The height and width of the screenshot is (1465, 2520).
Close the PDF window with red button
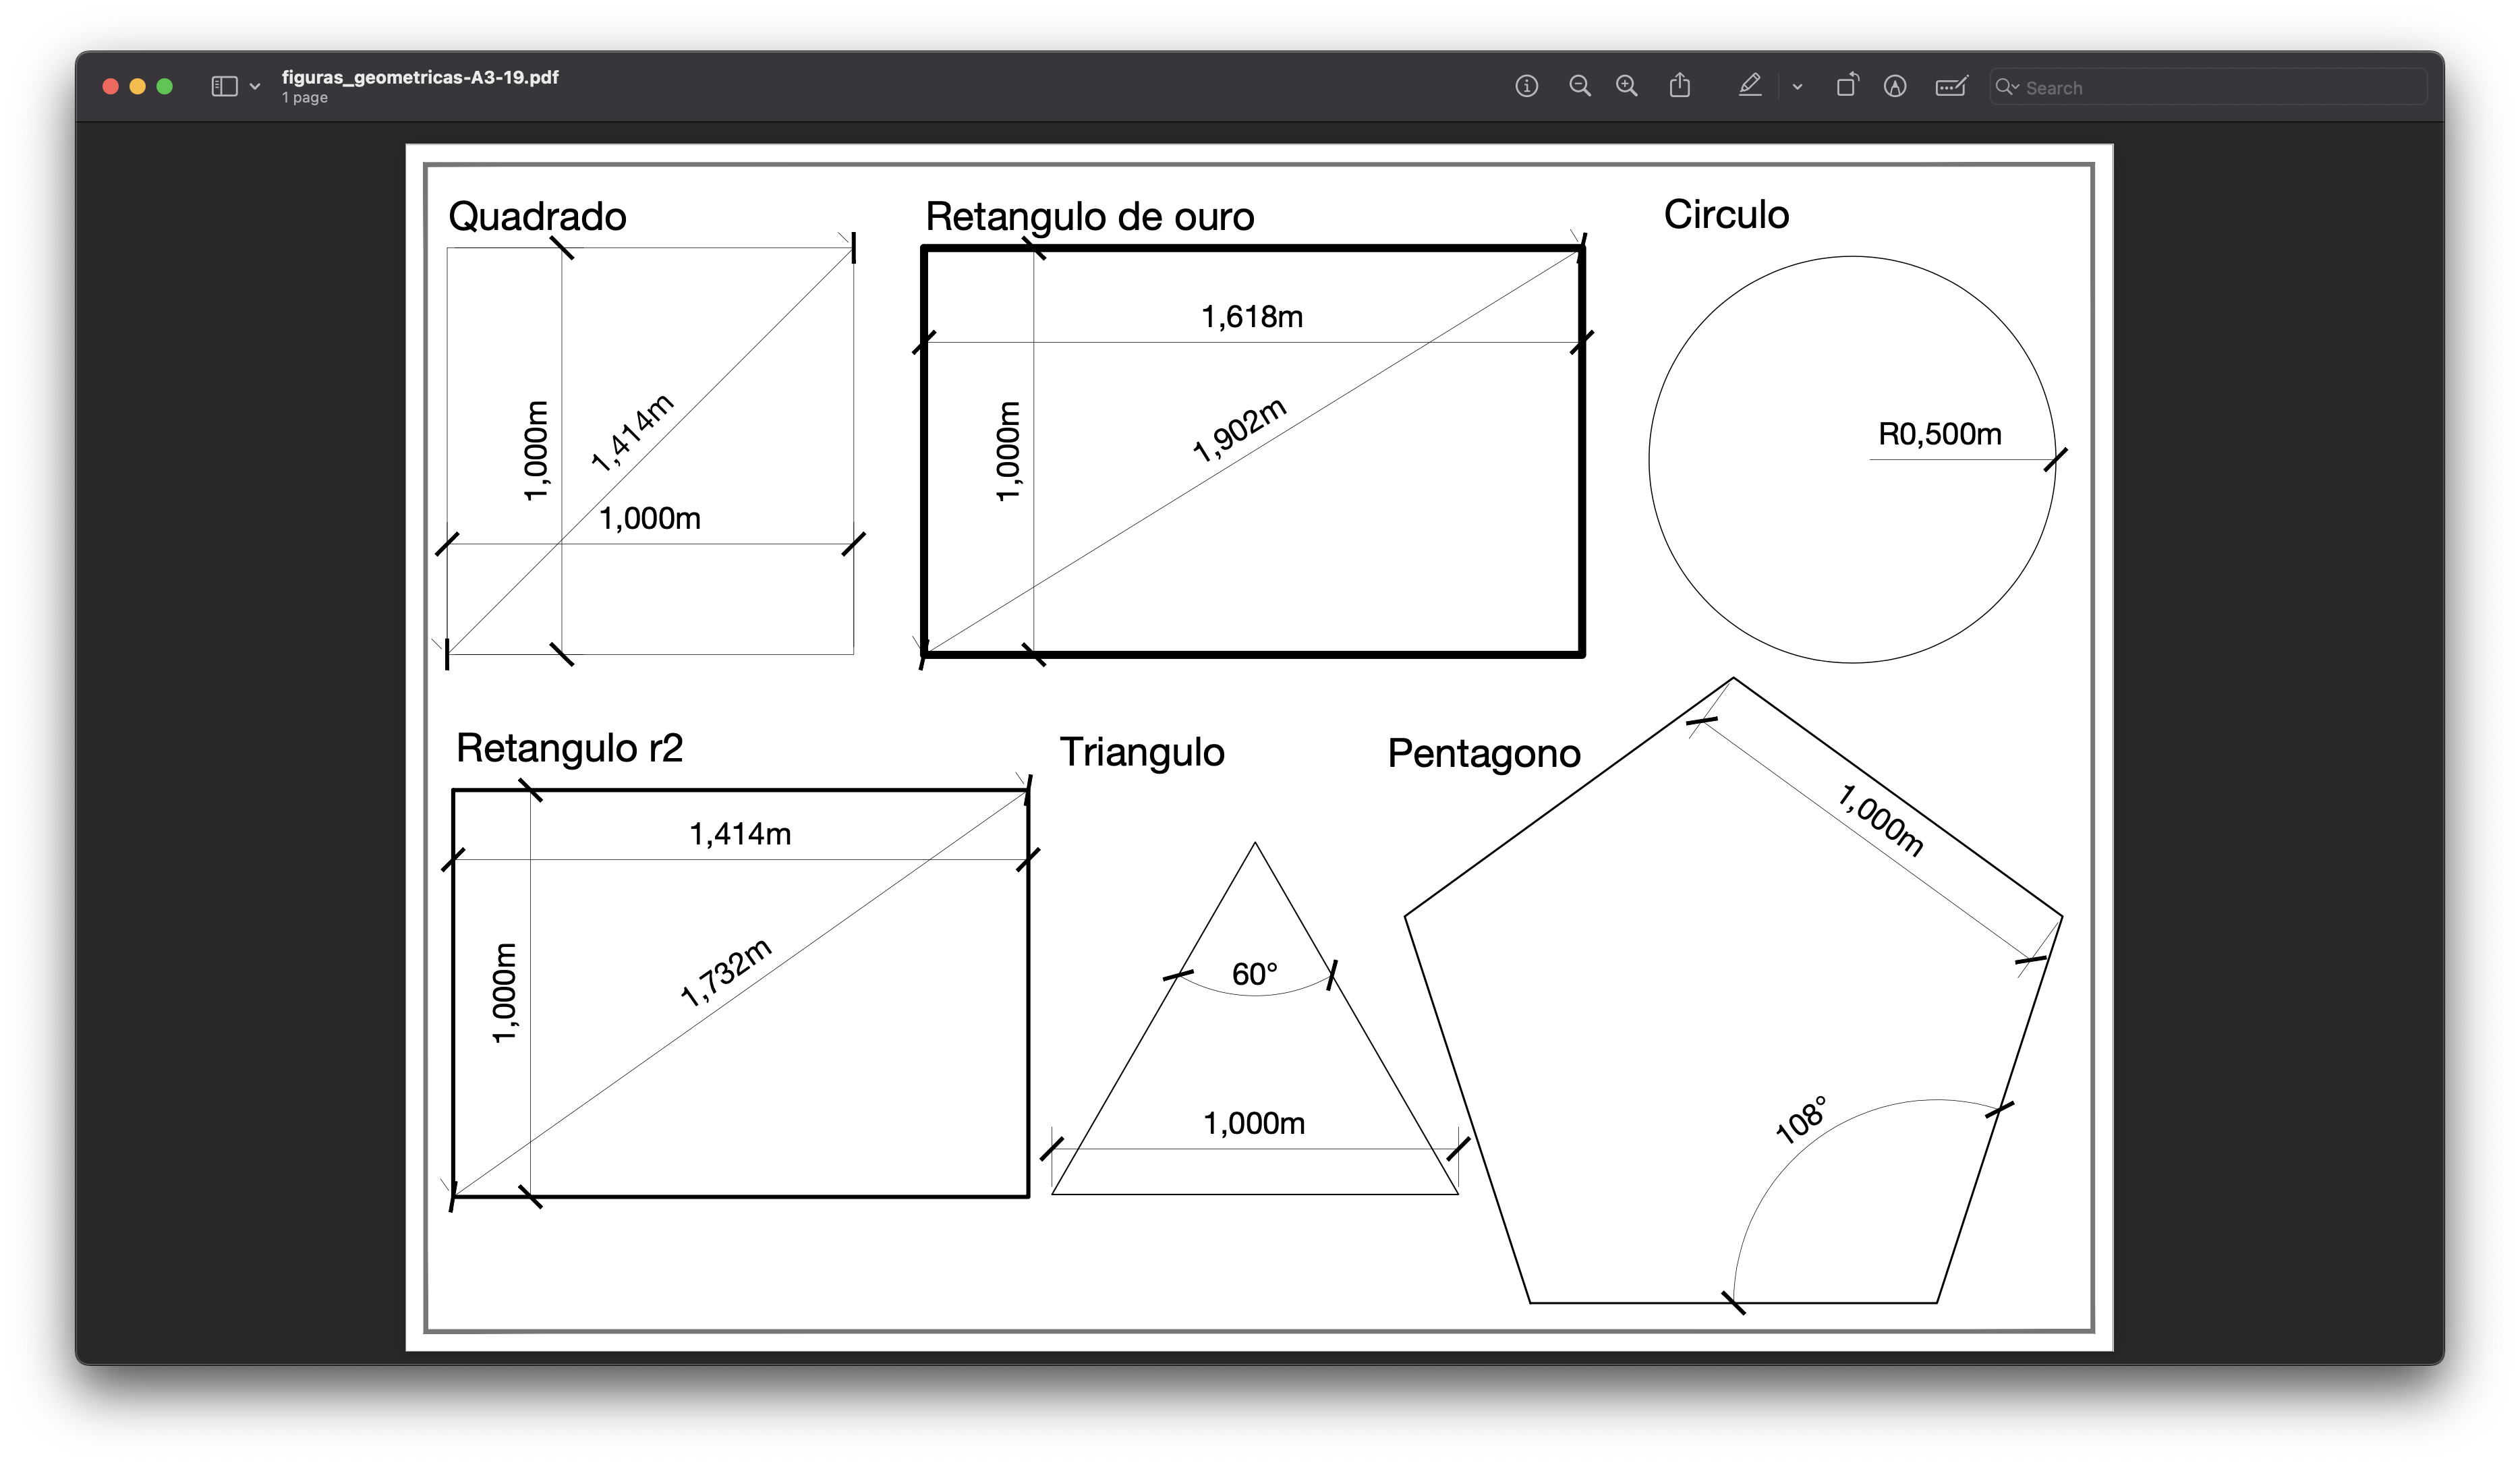click(x=111, y=87)
